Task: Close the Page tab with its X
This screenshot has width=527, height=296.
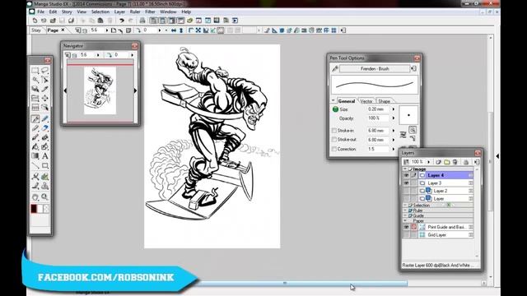Action: click(x=63, y=30)
